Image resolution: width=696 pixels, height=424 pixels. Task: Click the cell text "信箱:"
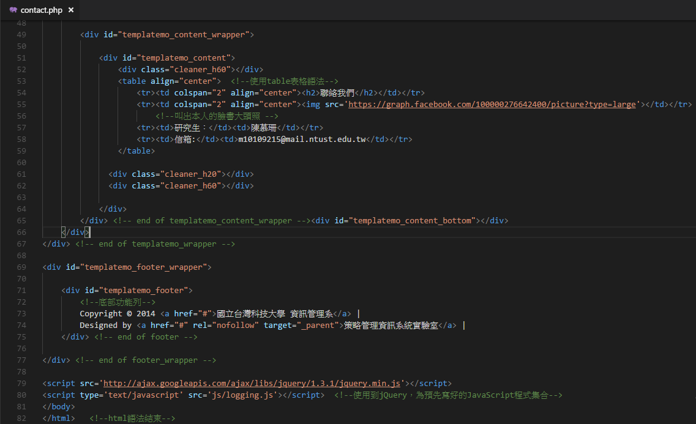coord(185,139)
